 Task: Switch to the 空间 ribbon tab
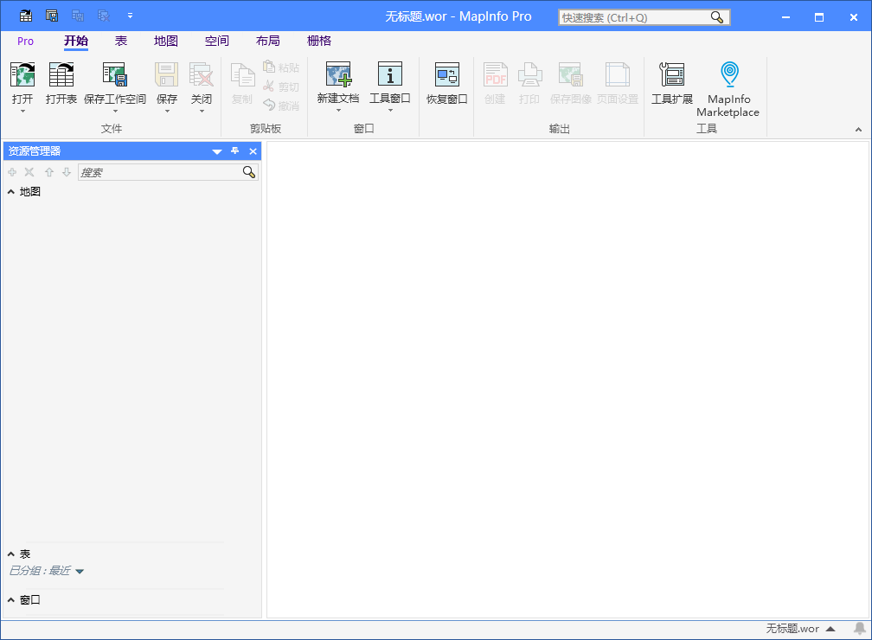(217, 42)
